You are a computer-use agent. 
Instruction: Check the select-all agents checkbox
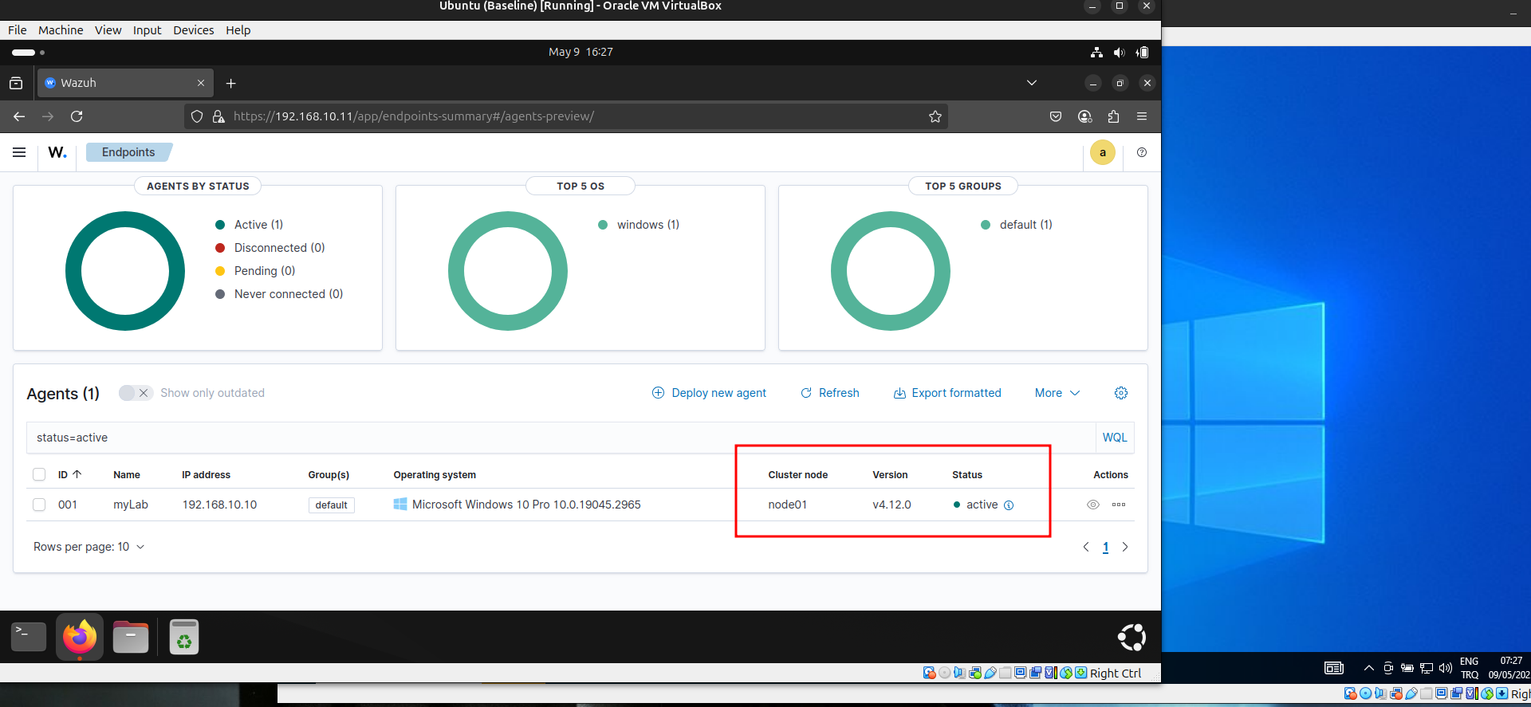[x=39, y=475]
